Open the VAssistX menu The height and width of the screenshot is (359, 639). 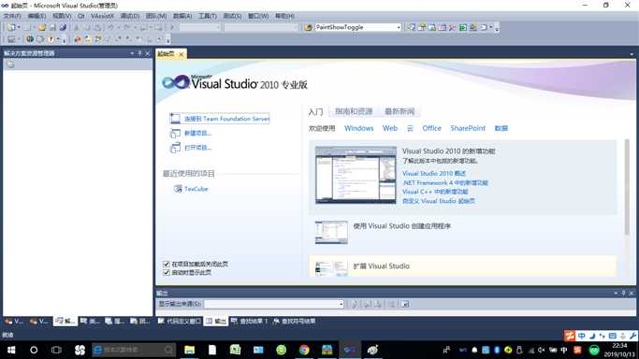(102, 16)
